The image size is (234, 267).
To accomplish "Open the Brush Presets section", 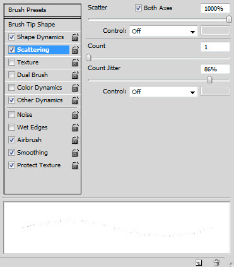I will tap(42, 10).
